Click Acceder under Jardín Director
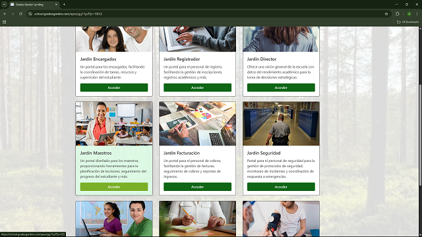This screenshot has width=422, height=237. click(x=281, y=88)
